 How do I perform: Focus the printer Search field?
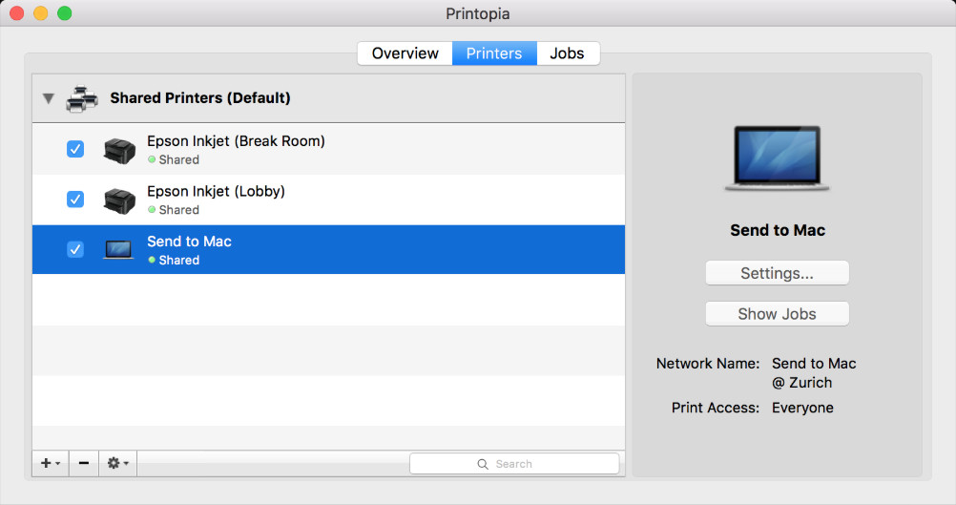[514, 464]
